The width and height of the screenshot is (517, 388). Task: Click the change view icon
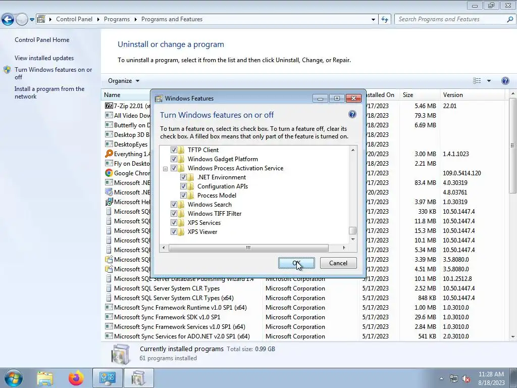(x=477, y=81)
